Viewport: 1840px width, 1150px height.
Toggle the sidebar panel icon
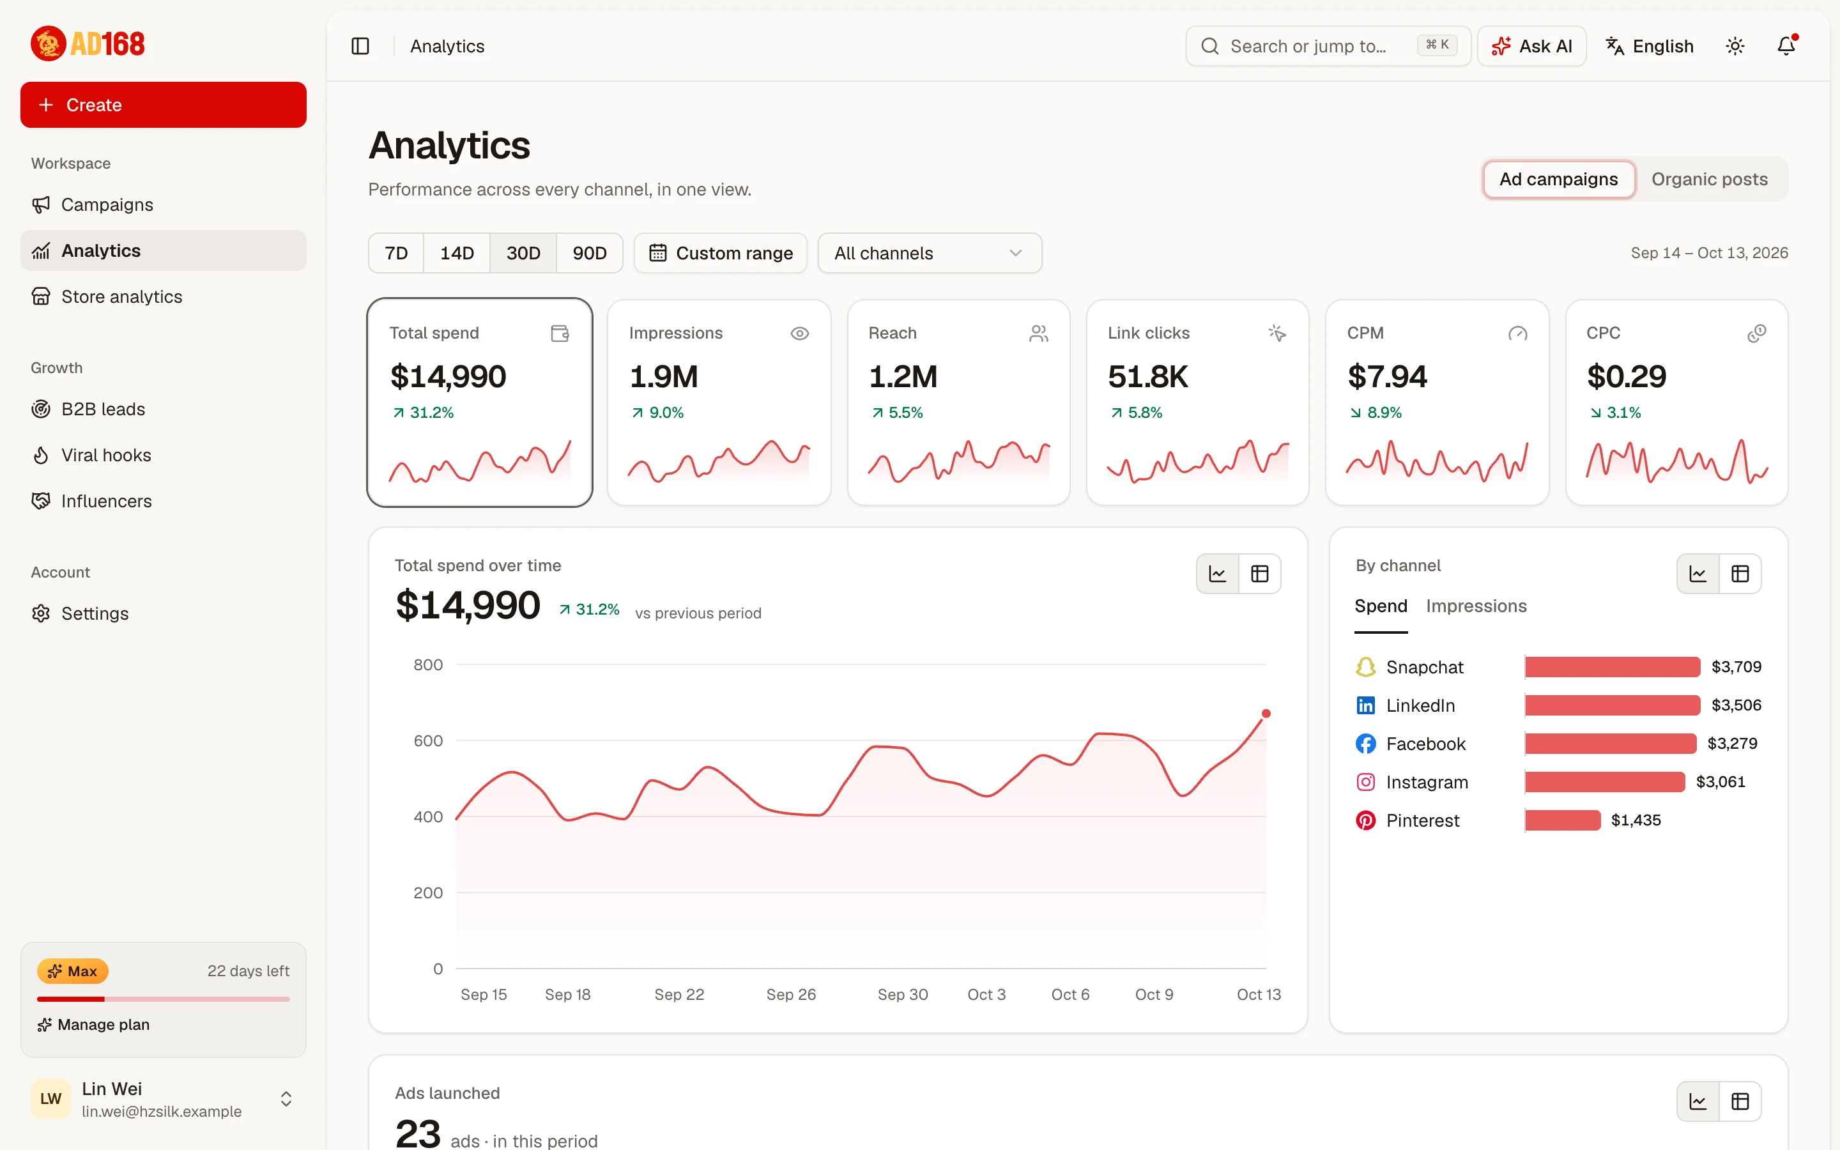(x=360, y=47)
